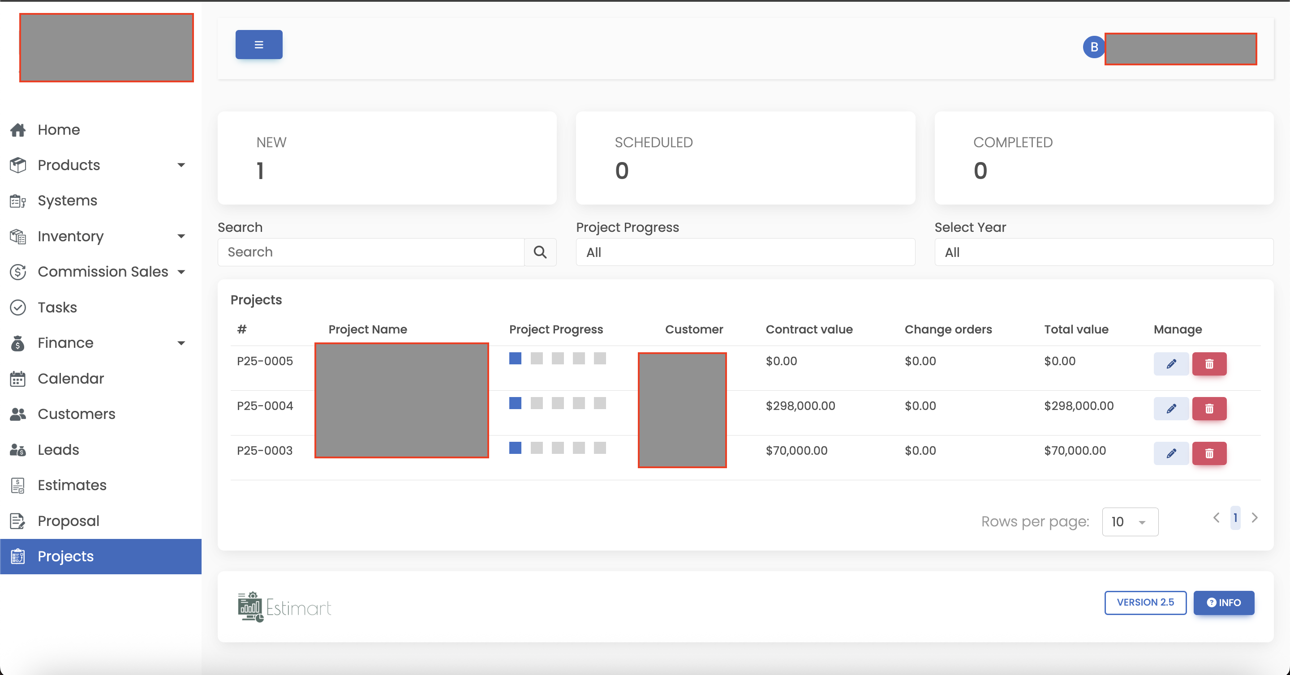Screen dimensions: 1290x675
Task: Toggle the hamburger menu button
Action: (x=258, y=44)
